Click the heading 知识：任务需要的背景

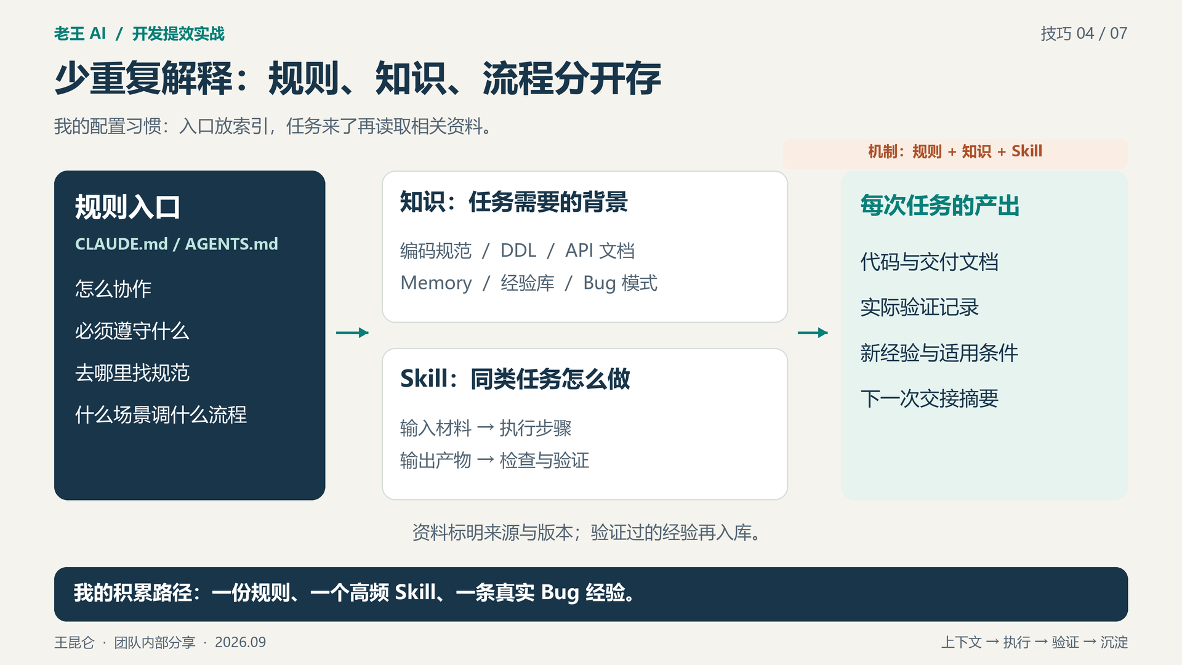(514, 202)
